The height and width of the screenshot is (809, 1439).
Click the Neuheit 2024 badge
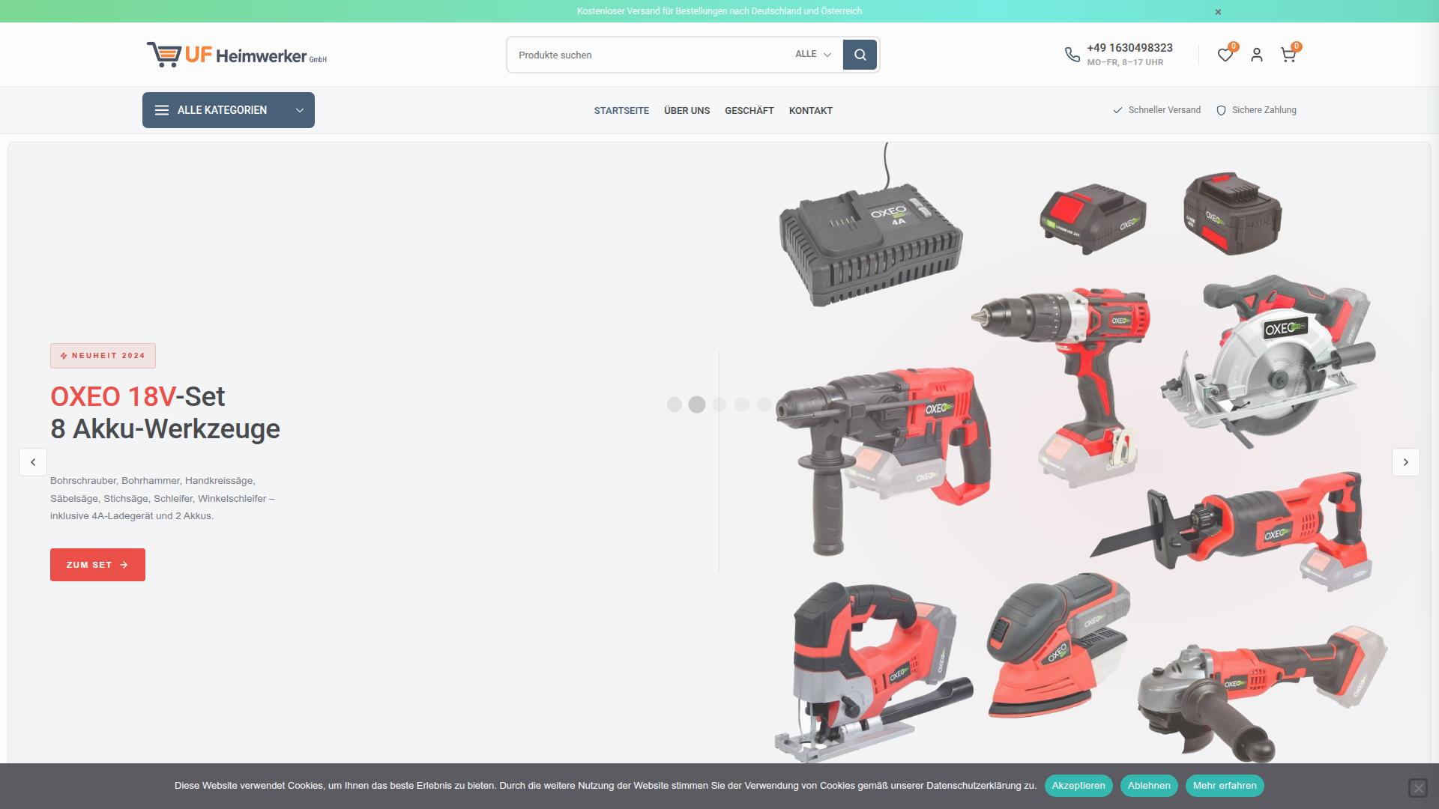[x=103, y=356]
